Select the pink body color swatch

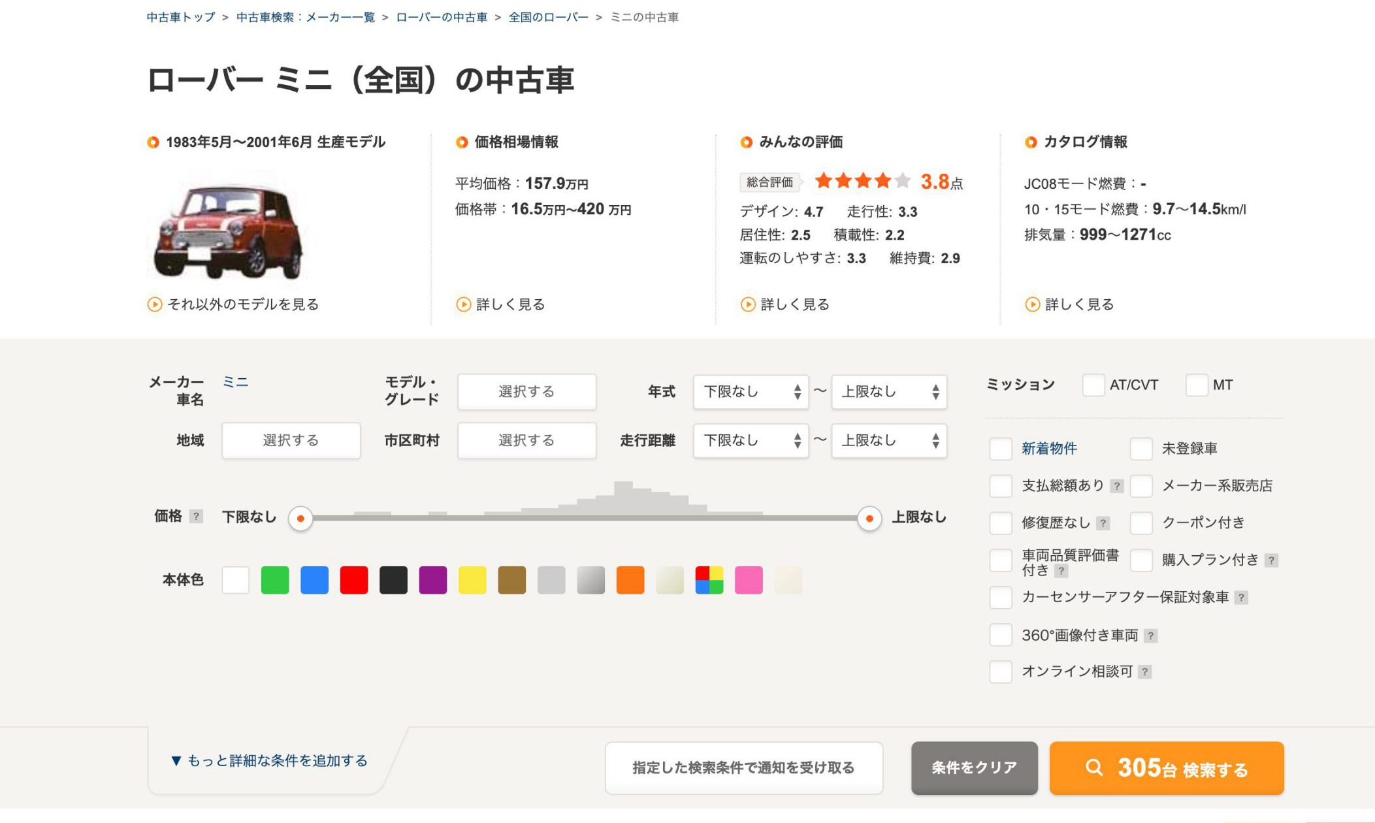[x=749, y=580]
